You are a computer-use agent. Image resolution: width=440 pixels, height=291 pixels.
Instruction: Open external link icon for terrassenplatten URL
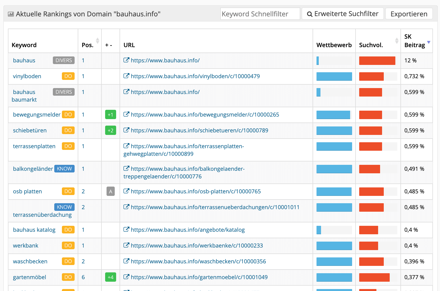click(126, 146)
